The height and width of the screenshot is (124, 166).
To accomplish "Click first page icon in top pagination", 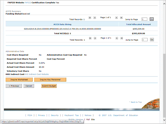I will tap(90, 18).
